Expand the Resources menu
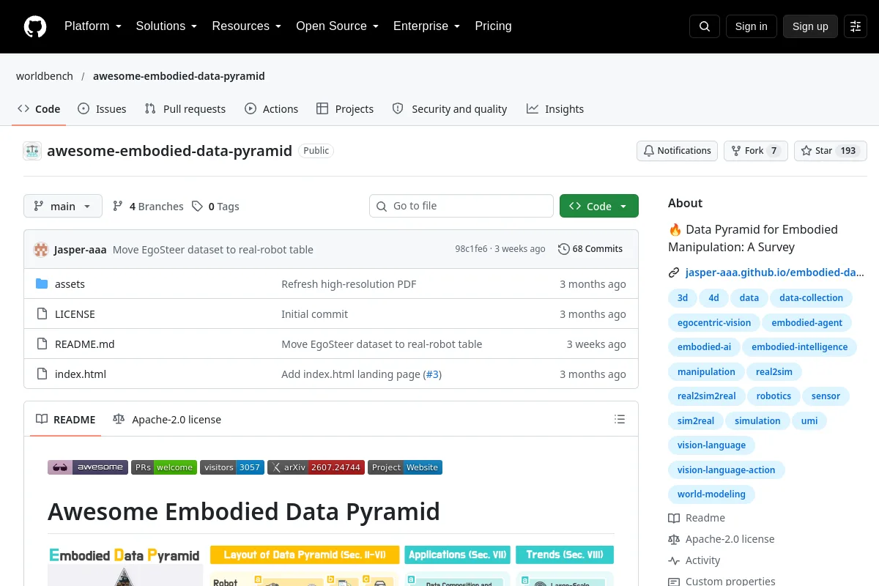This screenshot has width=879, height=586. tap(247, 26)
